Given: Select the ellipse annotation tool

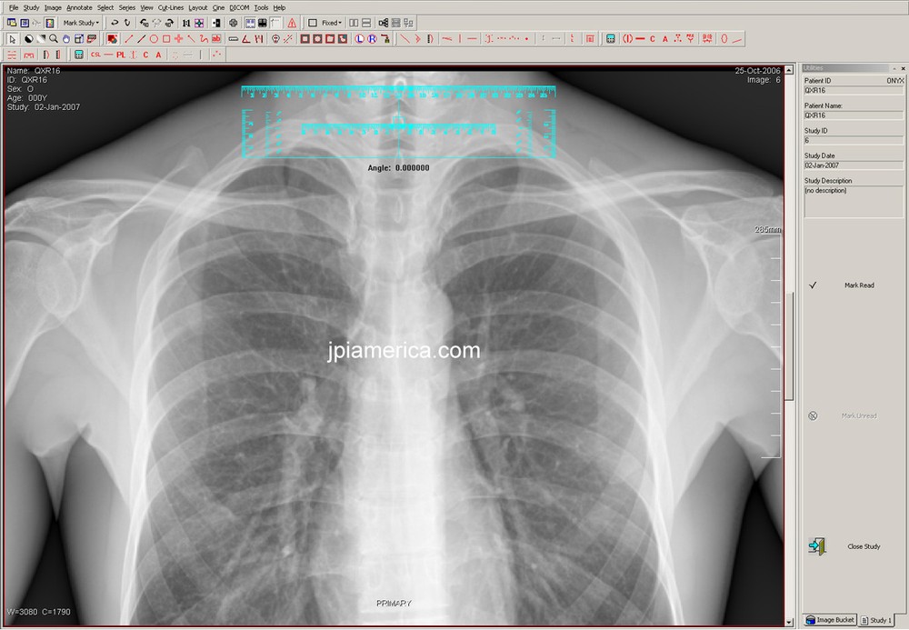Looking at the screenshot, I should 153,39.
